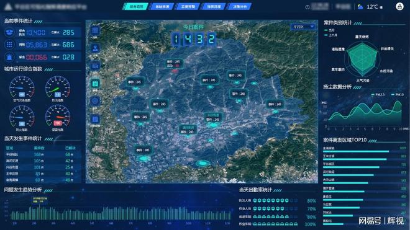
Task: Click the 103件 cell in event table
Action: [x=39, y=161]
